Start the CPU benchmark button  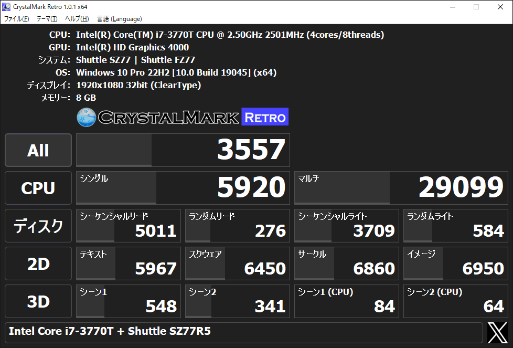click(38, 188)
